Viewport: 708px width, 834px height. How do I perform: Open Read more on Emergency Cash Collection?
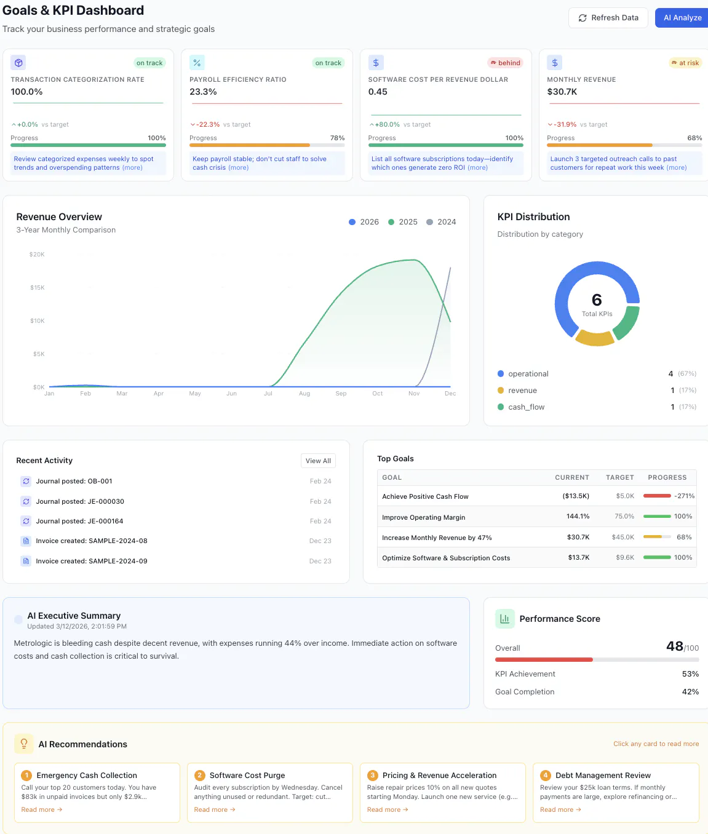pos(42,810)
